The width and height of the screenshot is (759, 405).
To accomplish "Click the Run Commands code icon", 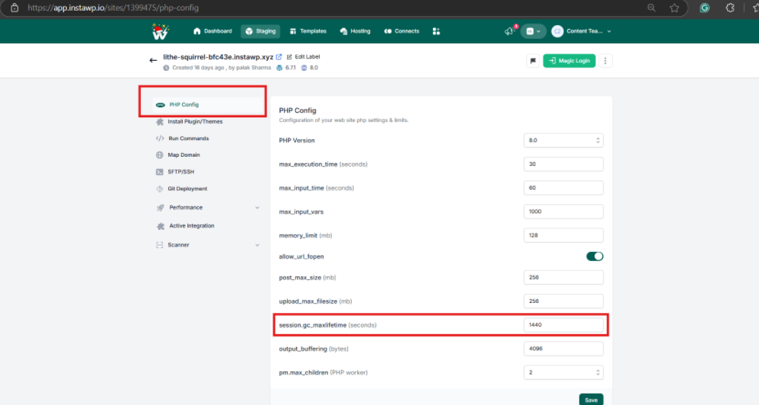I will (160, 139).
